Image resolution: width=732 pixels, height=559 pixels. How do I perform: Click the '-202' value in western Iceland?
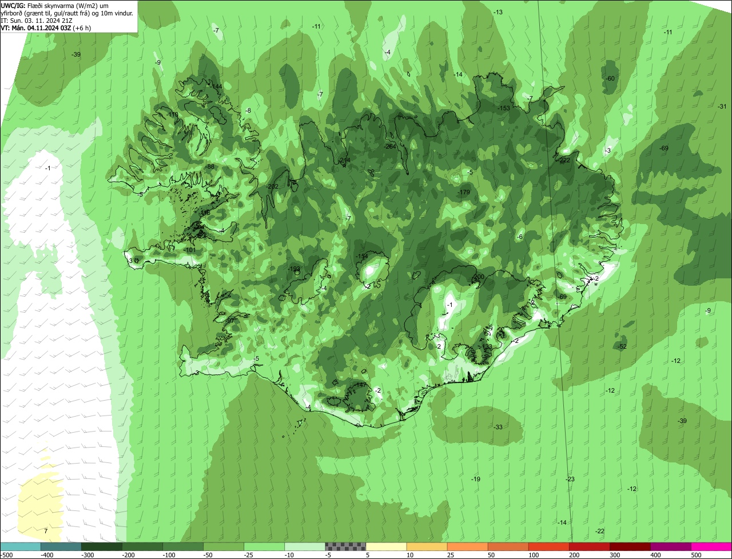coord(272,186)
